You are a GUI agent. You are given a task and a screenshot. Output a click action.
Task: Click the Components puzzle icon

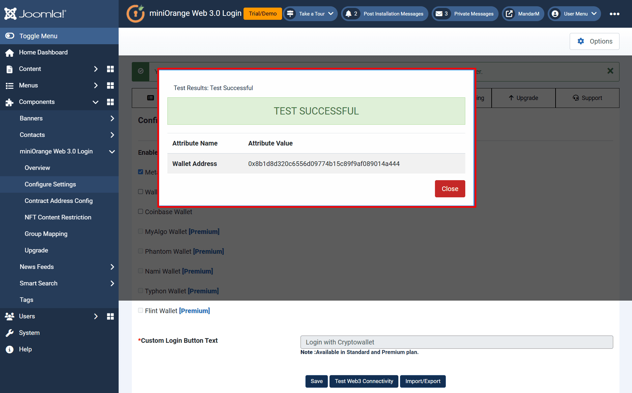pos(10,102)
